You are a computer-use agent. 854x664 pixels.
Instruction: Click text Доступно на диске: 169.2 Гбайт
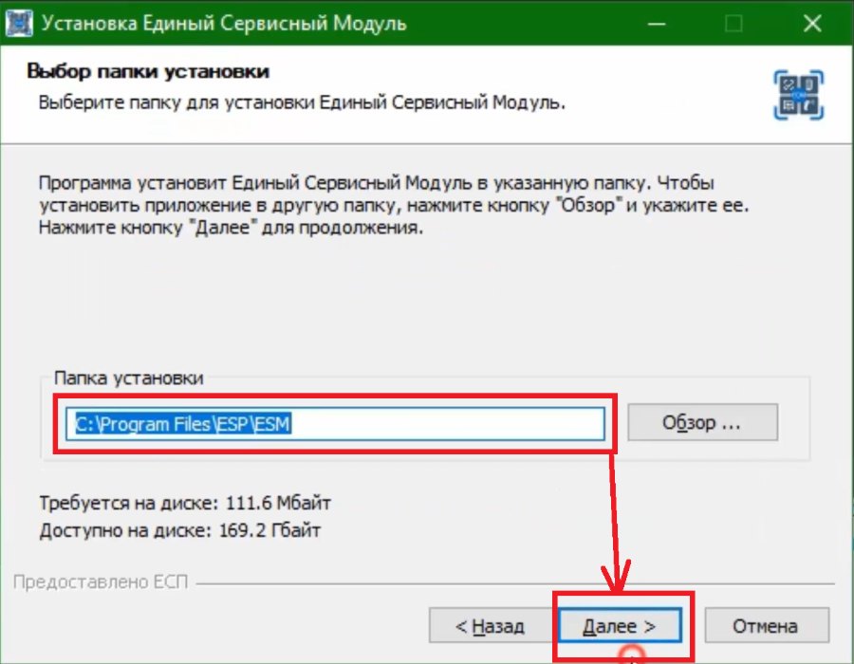179,530
